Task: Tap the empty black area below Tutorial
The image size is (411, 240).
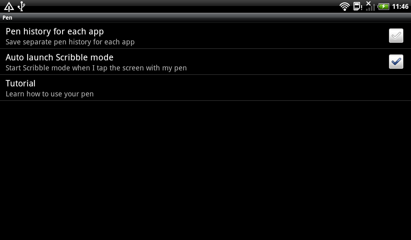Action: click(205, 170)
